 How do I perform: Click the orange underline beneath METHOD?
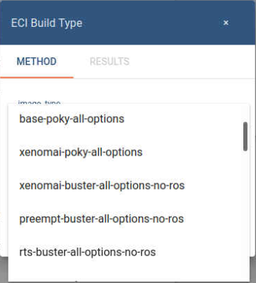pyautogui.click(x=37, y=77)
